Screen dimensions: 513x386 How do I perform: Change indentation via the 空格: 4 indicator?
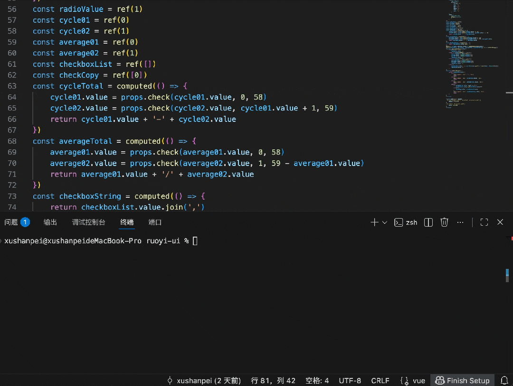pyautogui.click(x=316, y=380)
